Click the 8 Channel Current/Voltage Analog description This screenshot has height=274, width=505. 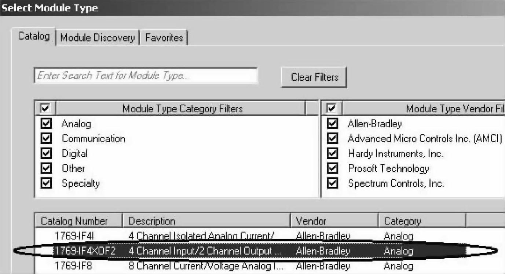(206, 266)
